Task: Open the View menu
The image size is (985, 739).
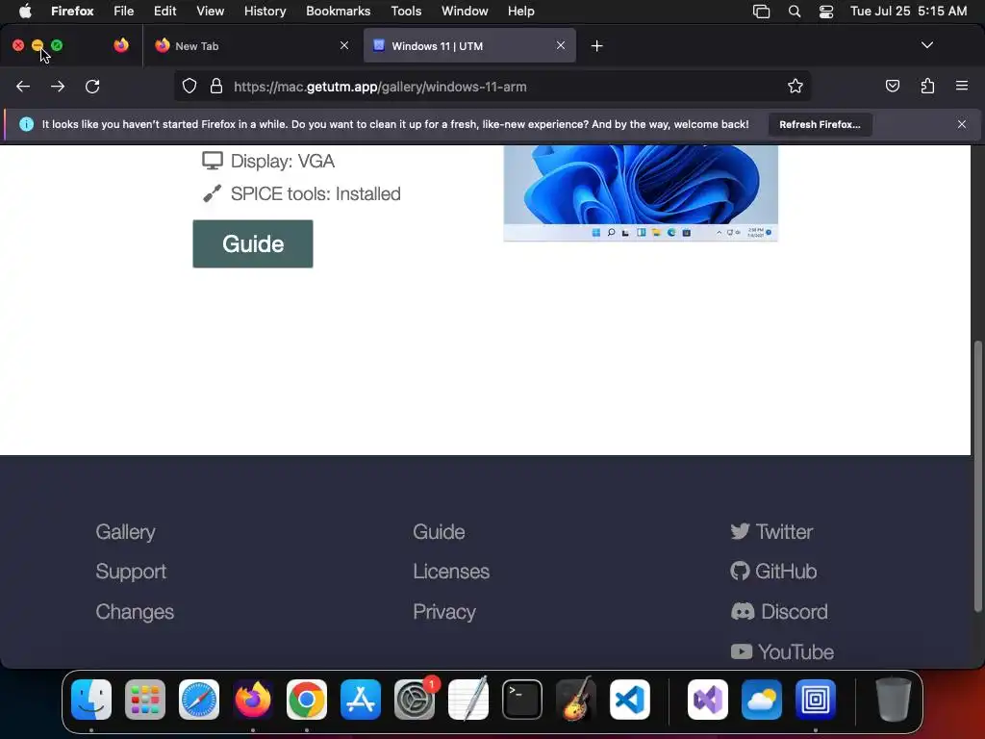Action: pyautogui.click(x=210, y=11)
